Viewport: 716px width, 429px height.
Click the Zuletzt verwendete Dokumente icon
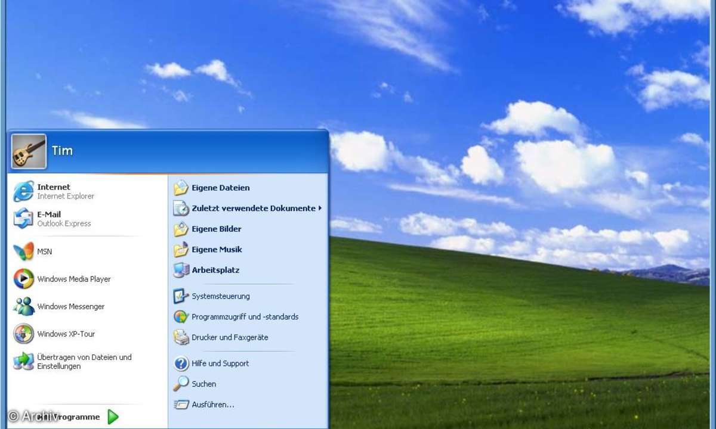pyautogui.click(x=181, y=209)
